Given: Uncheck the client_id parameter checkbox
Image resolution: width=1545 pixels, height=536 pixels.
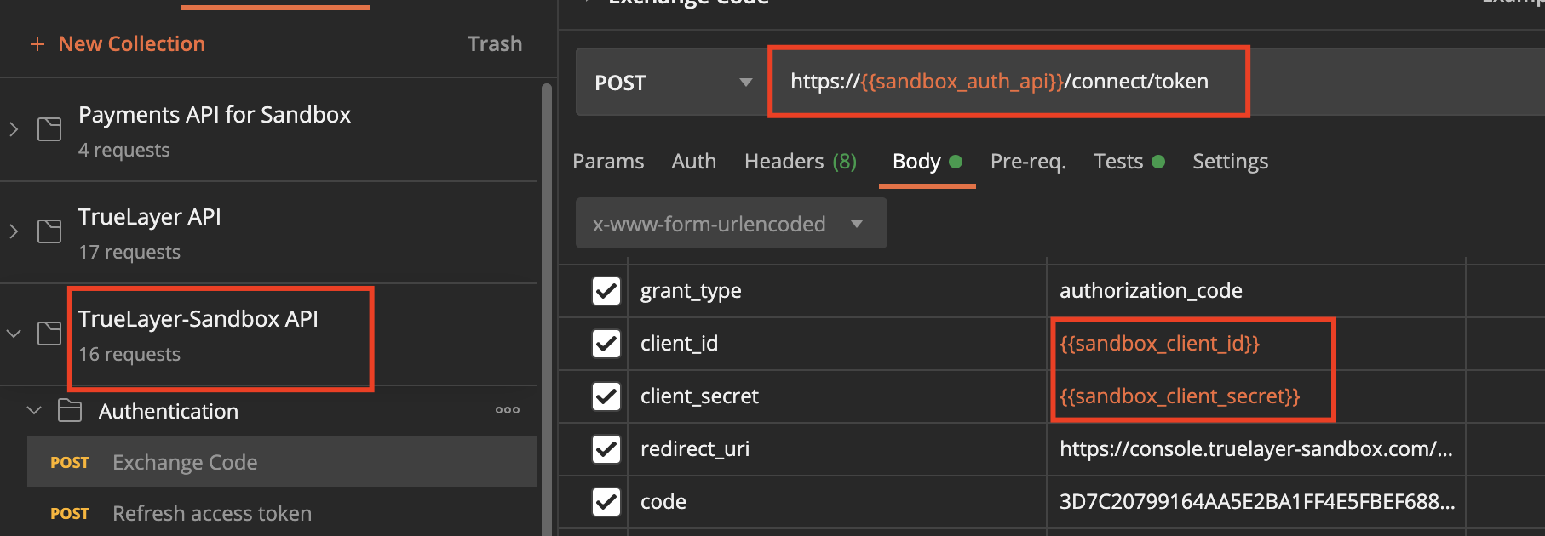Looking at the screenshot, I should tap(606, 344).
